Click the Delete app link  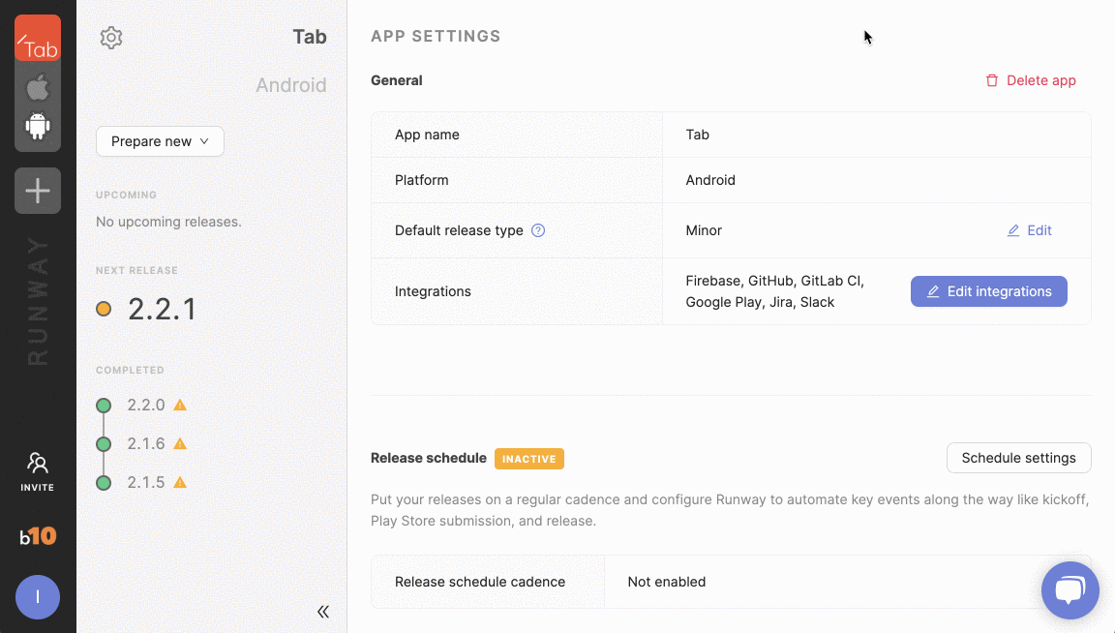click(x=1031, y=80)
